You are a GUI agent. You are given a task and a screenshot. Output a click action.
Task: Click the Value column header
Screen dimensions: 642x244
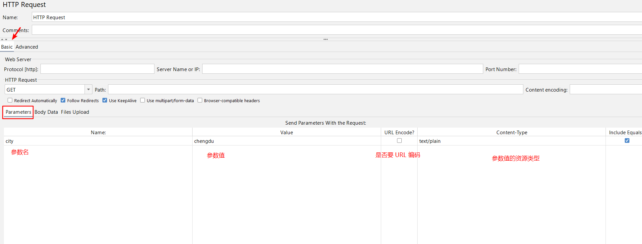point(286,133)
